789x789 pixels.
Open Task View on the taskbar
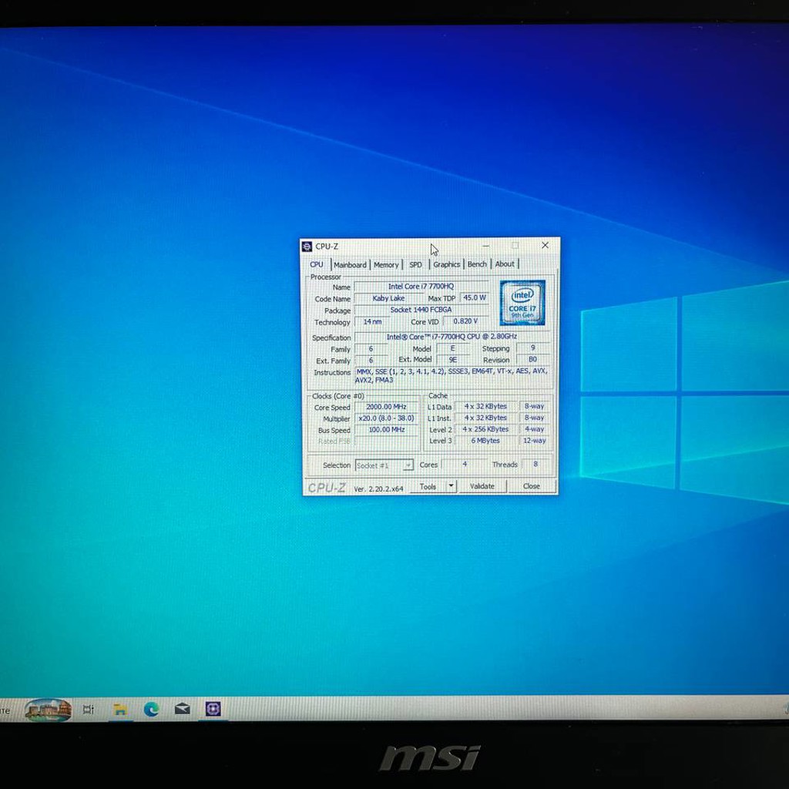89,710
